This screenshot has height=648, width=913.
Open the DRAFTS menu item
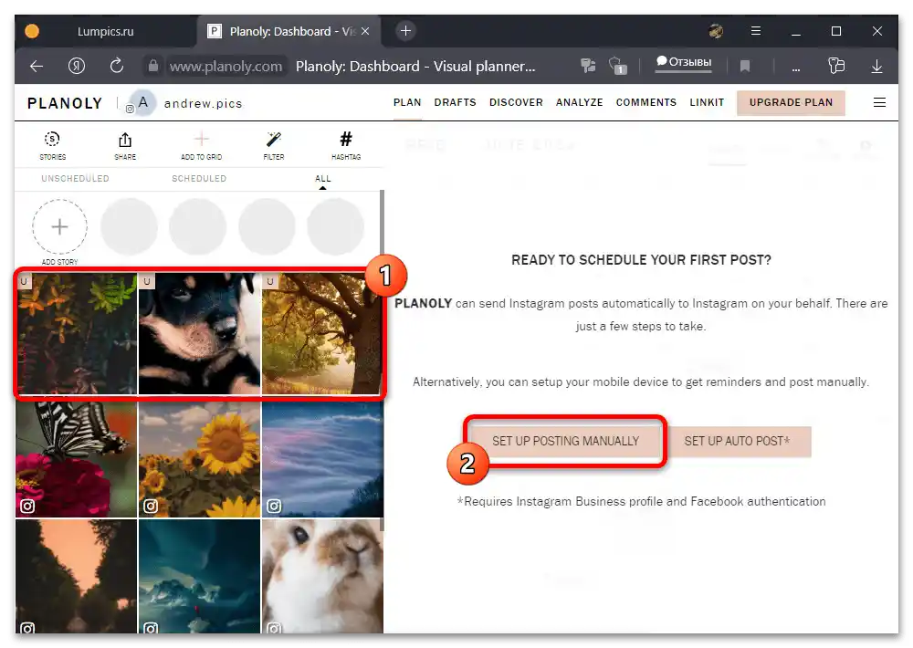455,102
